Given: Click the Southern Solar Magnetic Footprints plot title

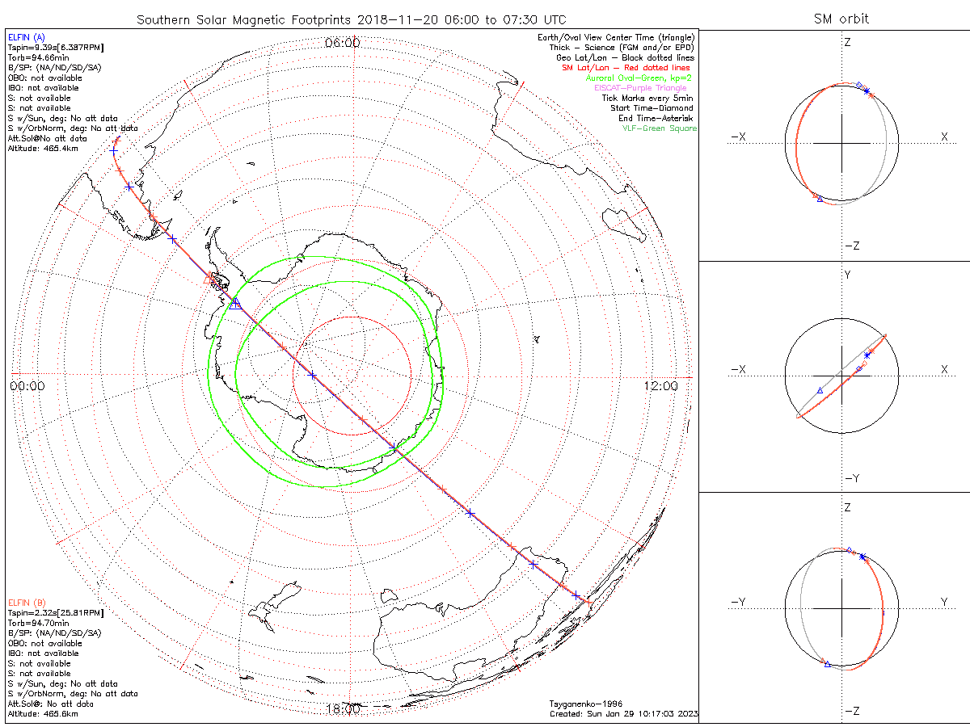Looking at the screenshot, I should 351,19.
